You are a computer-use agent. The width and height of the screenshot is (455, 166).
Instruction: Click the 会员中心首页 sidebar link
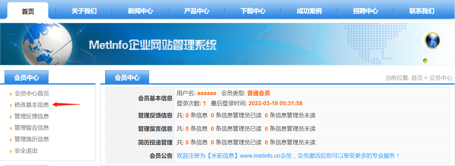pos(32,93)
